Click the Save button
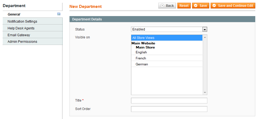Viewport: 258px width, 119px height. point(200,6)
